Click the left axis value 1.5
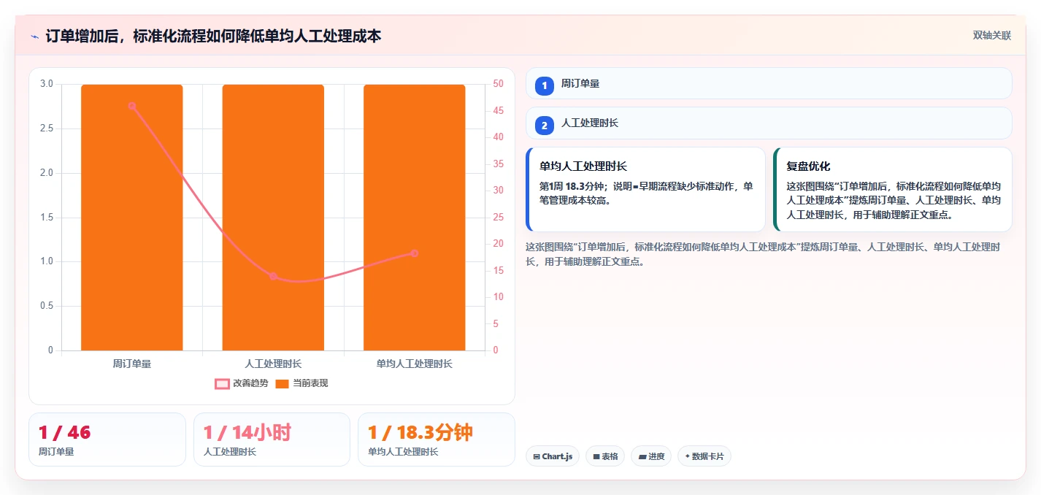 (x=47, y=218)
